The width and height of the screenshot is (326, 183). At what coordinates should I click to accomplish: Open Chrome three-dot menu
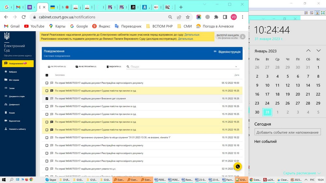coord(242,17)
